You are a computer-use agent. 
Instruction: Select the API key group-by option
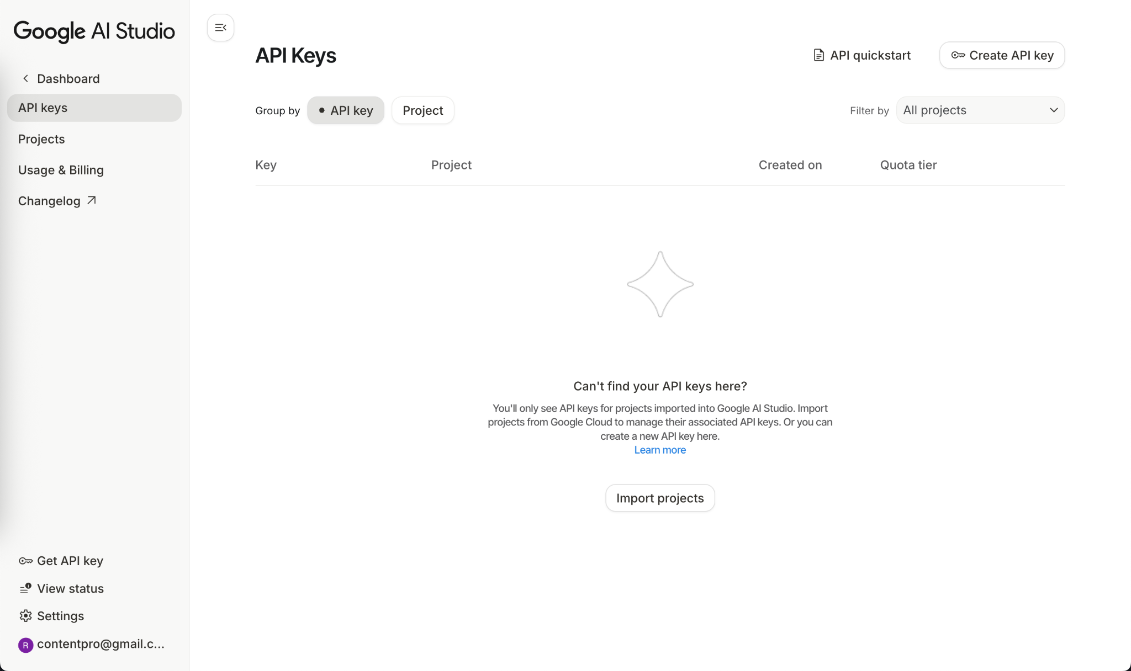pos(346,110)
